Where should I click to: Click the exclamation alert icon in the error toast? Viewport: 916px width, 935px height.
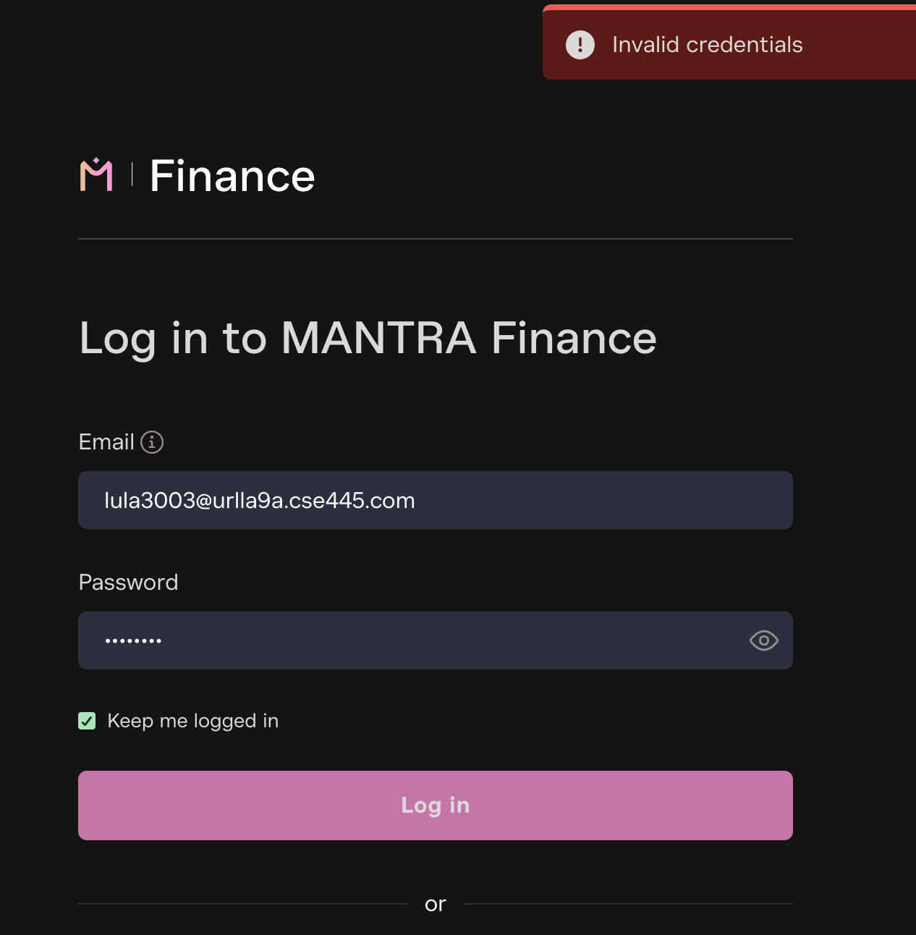(580, 45)
